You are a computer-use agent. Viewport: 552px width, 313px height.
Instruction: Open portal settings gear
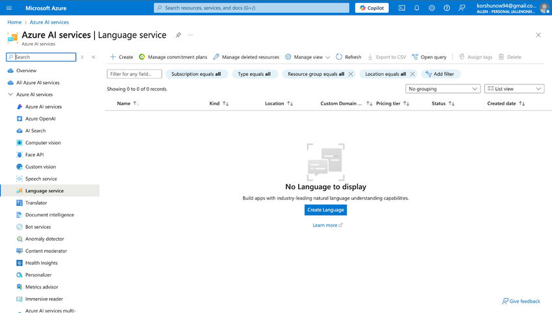(x=432, y=8)
